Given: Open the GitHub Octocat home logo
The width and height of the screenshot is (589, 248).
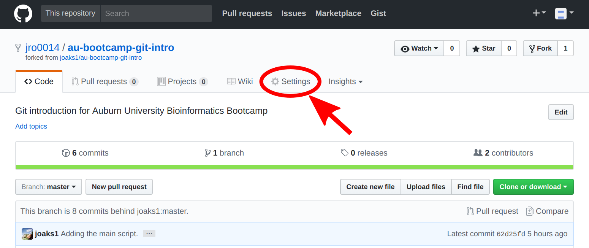Looking at the screenshot, I should pyautogui.click(x=23, y=14).
